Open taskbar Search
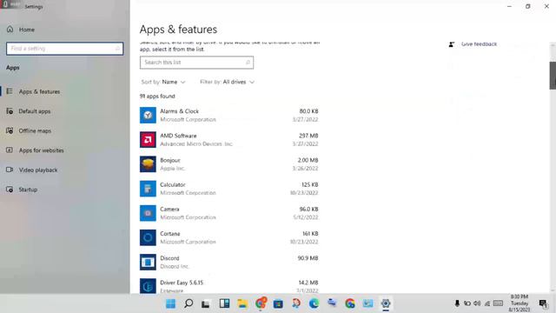The image size is (556, 313). [x=189, y=303]
